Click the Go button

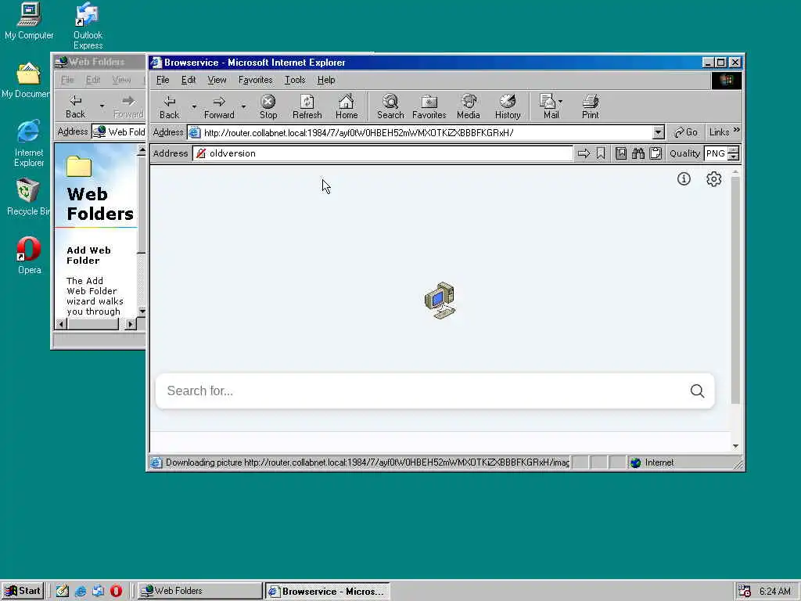click(685, 132)
